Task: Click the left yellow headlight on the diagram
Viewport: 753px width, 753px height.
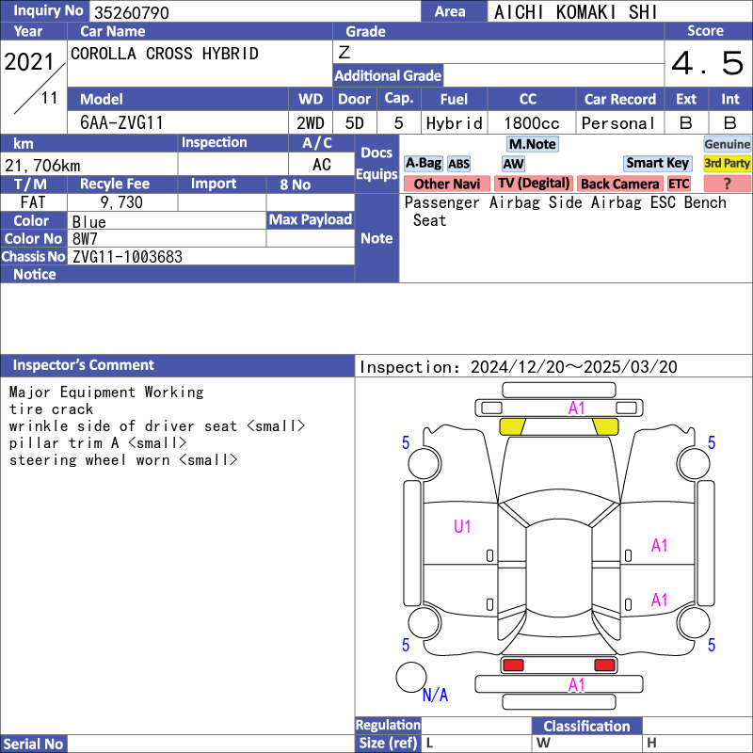Action: [x=512, y=426]
